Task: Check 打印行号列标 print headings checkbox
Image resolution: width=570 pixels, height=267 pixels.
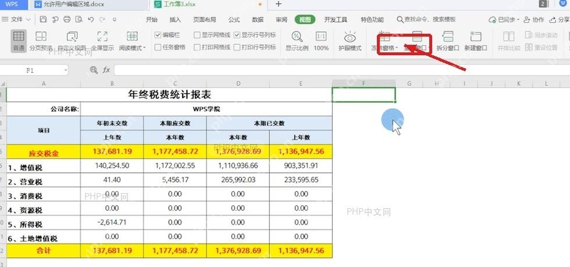Action: [237, 47]
